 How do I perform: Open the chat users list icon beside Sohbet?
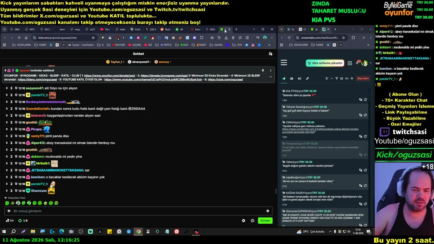click(270, 54)
